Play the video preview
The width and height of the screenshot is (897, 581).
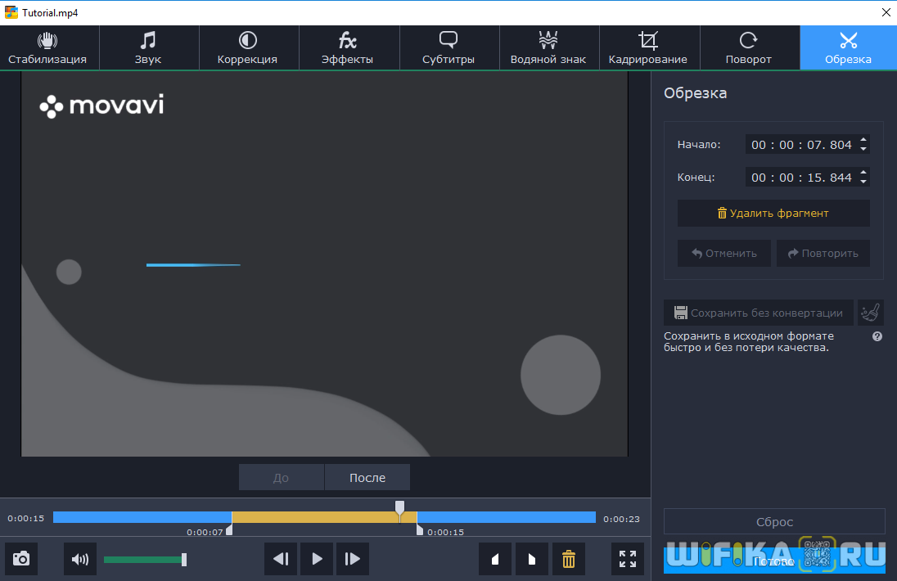click(317, 559)
